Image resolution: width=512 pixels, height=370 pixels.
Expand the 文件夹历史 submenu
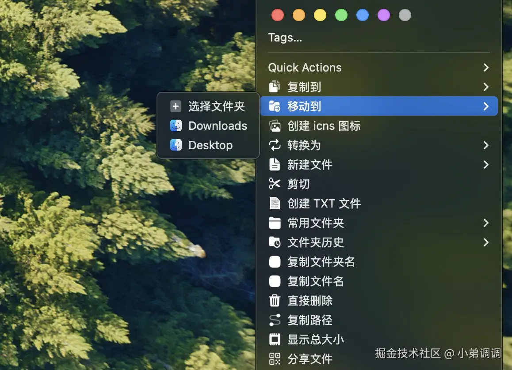pos(486,242)
